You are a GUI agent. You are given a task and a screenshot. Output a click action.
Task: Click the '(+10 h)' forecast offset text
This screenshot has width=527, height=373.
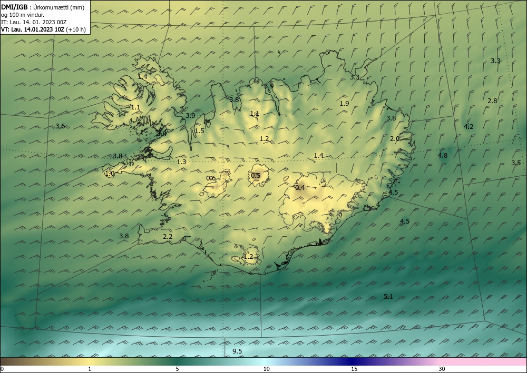75,29
